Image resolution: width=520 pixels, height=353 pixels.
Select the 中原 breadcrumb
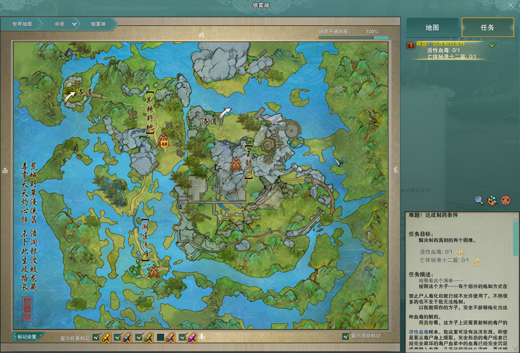tap(59, 24)
